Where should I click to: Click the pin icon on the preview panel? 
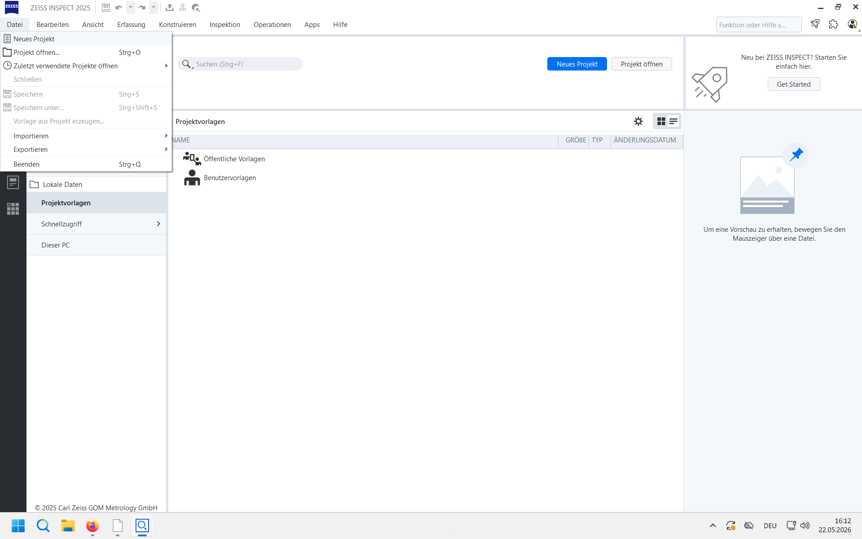pyautogui.click(x=796, y=155)
